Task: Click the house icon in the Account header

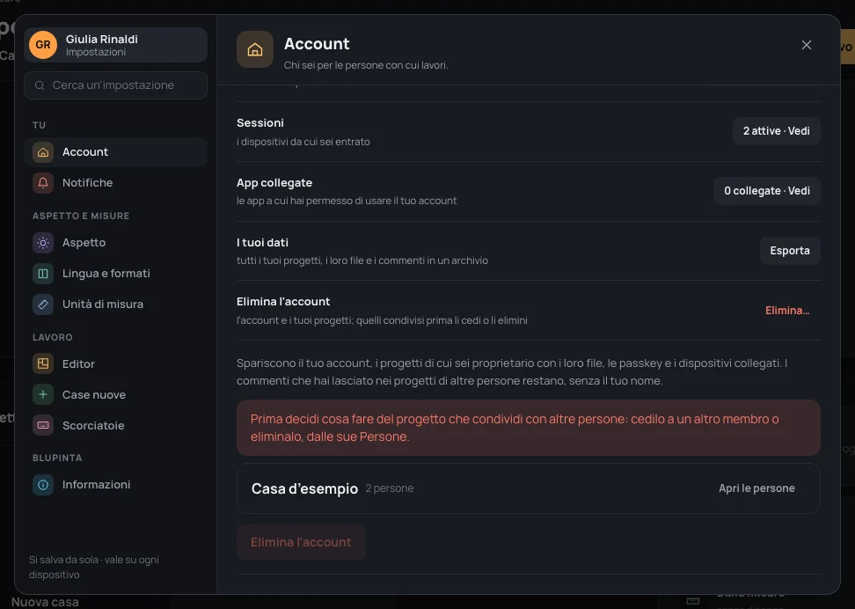Action: (255, 49)
